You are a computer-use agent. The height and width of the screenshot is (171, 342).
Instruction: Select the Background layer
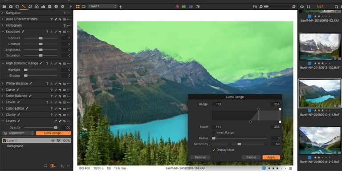[x=15, y=146]
